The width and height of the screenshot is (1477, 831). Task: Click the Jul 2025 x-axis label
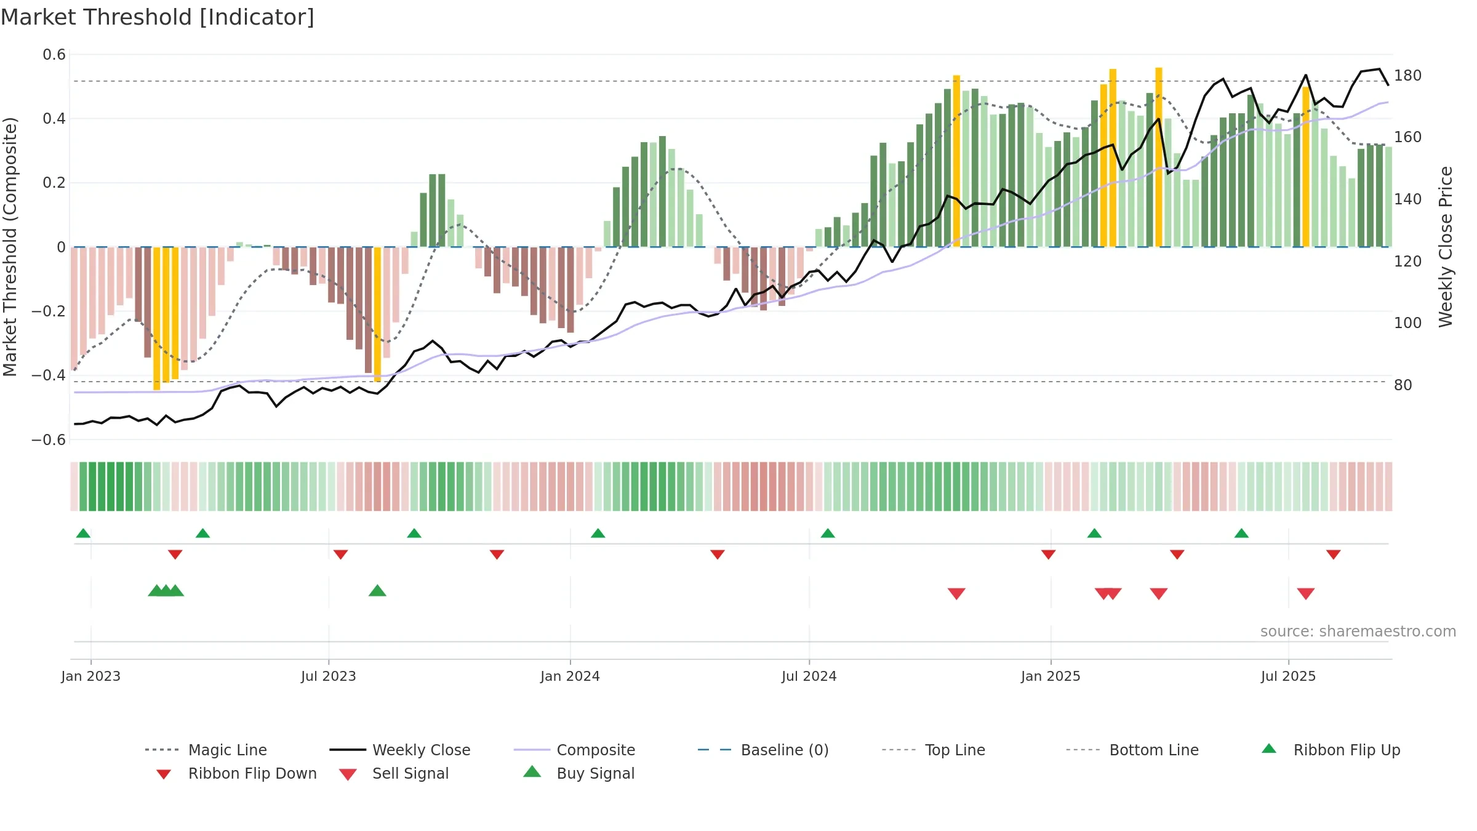coord(1288,676)
